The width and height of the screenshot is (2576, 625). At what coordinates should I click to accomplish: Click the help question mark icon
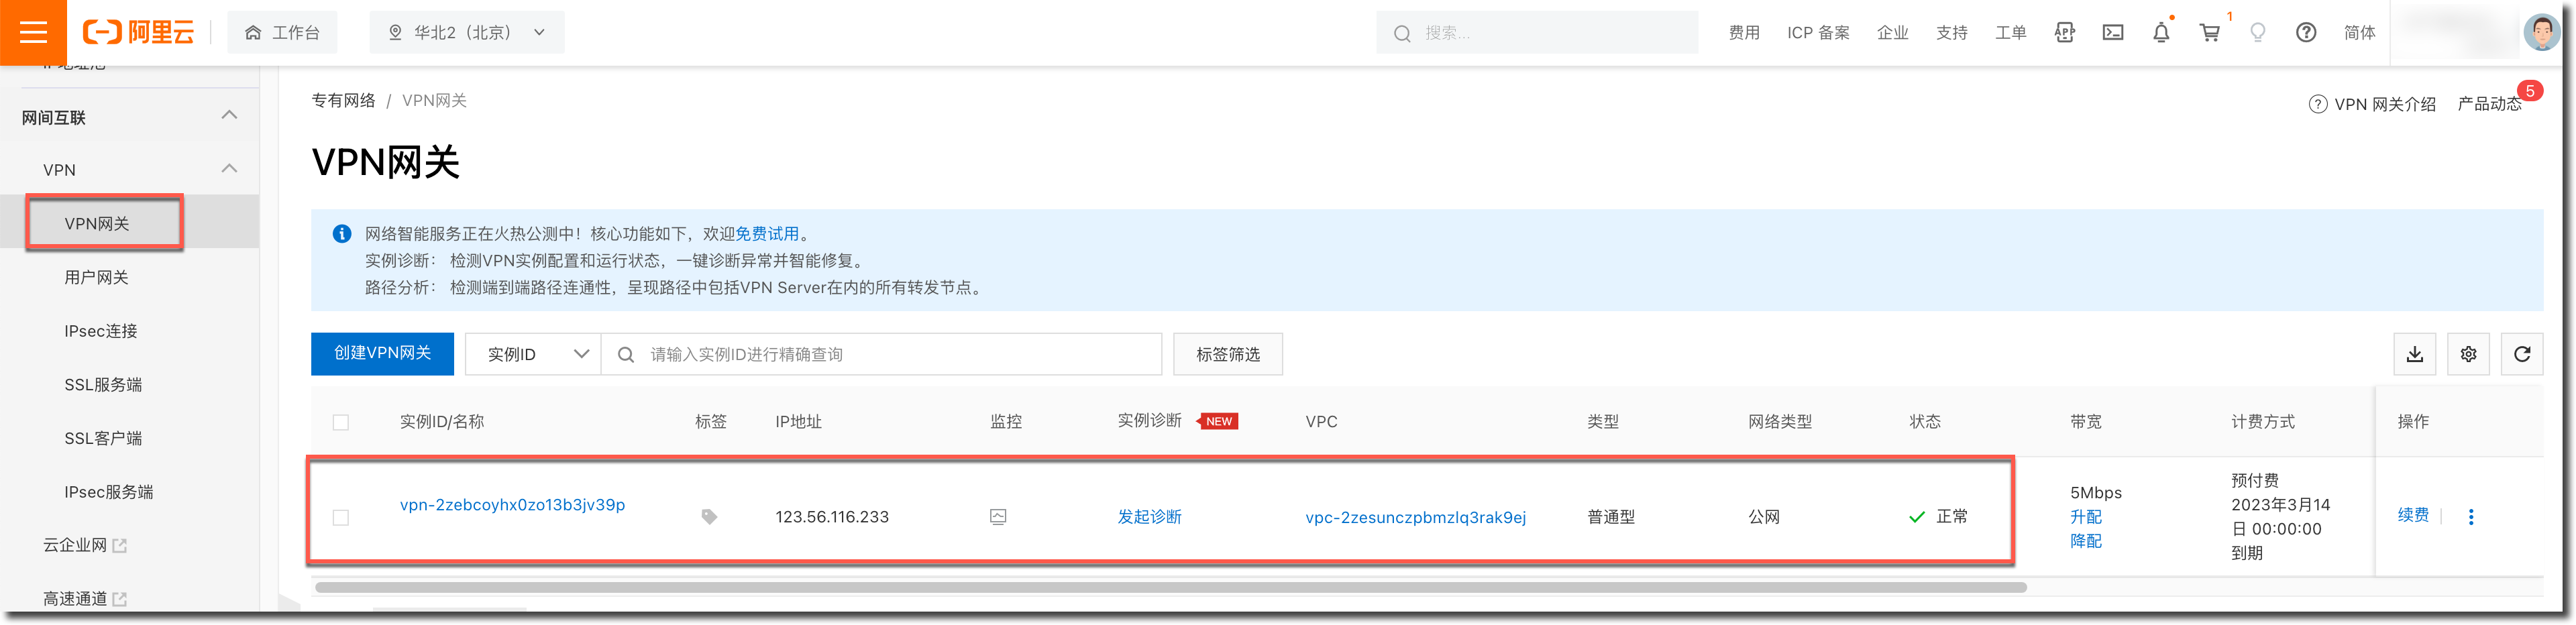click(2305, 33)
